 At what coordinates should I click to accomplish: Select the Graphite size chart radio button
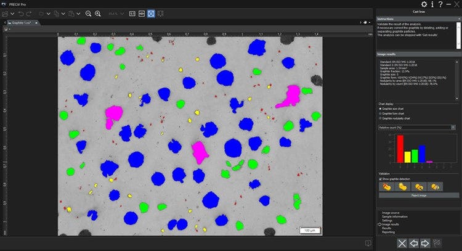point(380,109)
